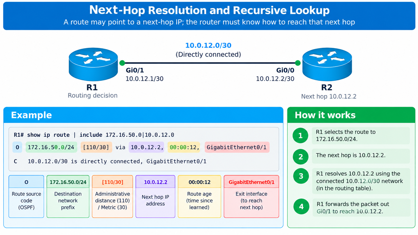Click the blue 10.0.12.0/30 link label
418x235 pixels.
pyautogui.click(x=208, y=45)
